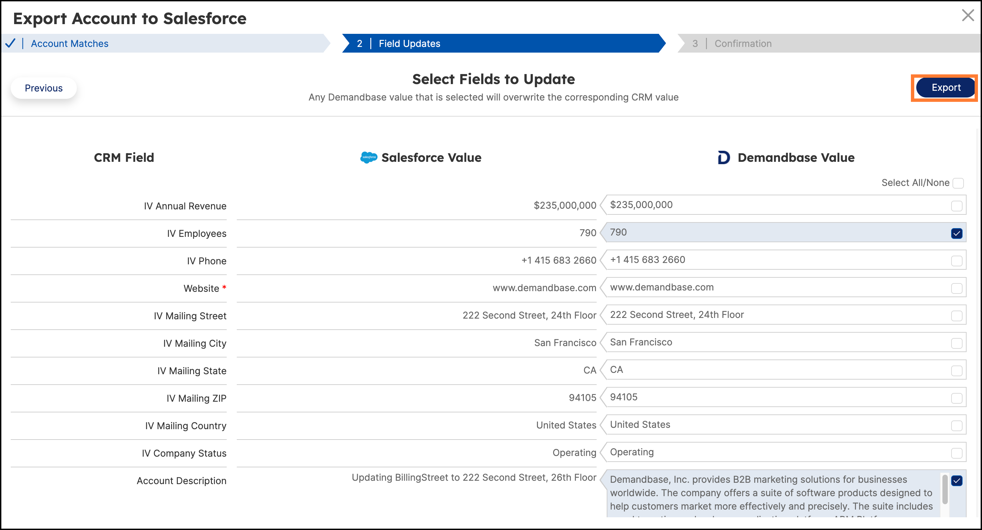Click the Salesforce cloud logo icon
The image size is (982, 530).
tap(369, 157)
